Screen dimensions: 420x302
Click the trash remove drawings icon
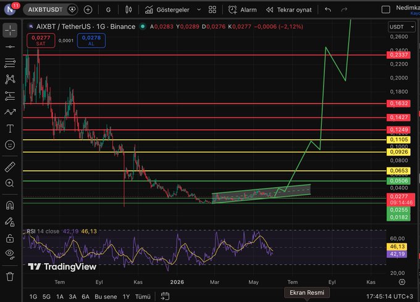pyautogui.click(x=10, y=276)
